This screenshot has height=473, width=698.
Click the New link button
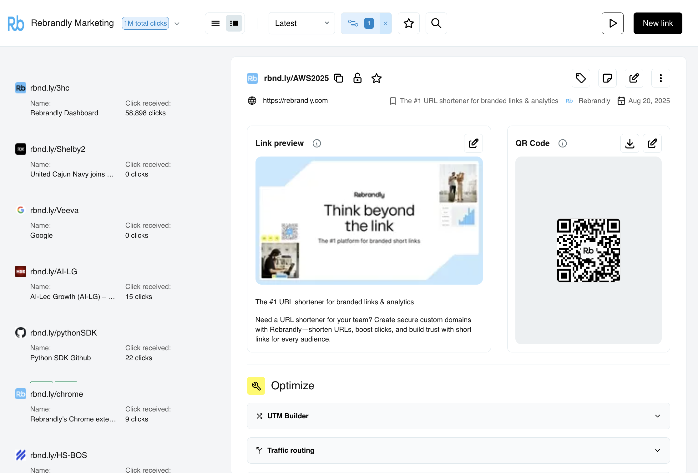point(658,23)
